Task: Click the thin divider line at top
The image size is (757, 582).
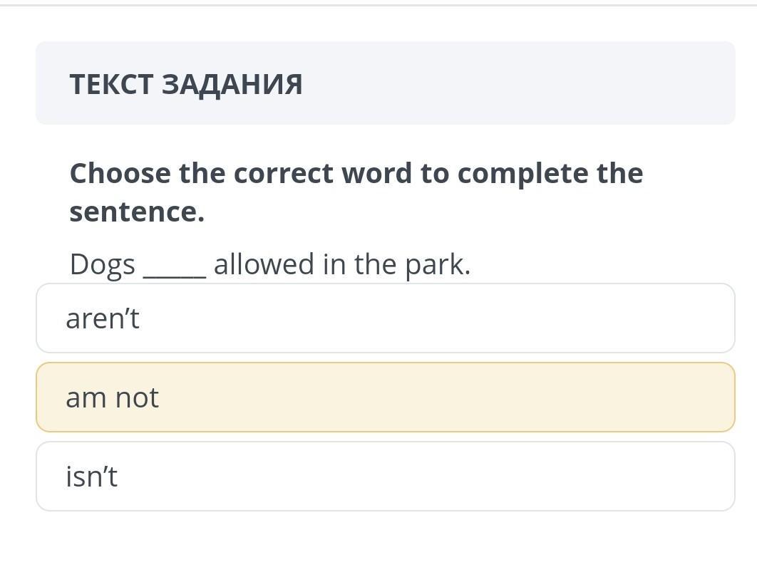Action: pos(378,6)
